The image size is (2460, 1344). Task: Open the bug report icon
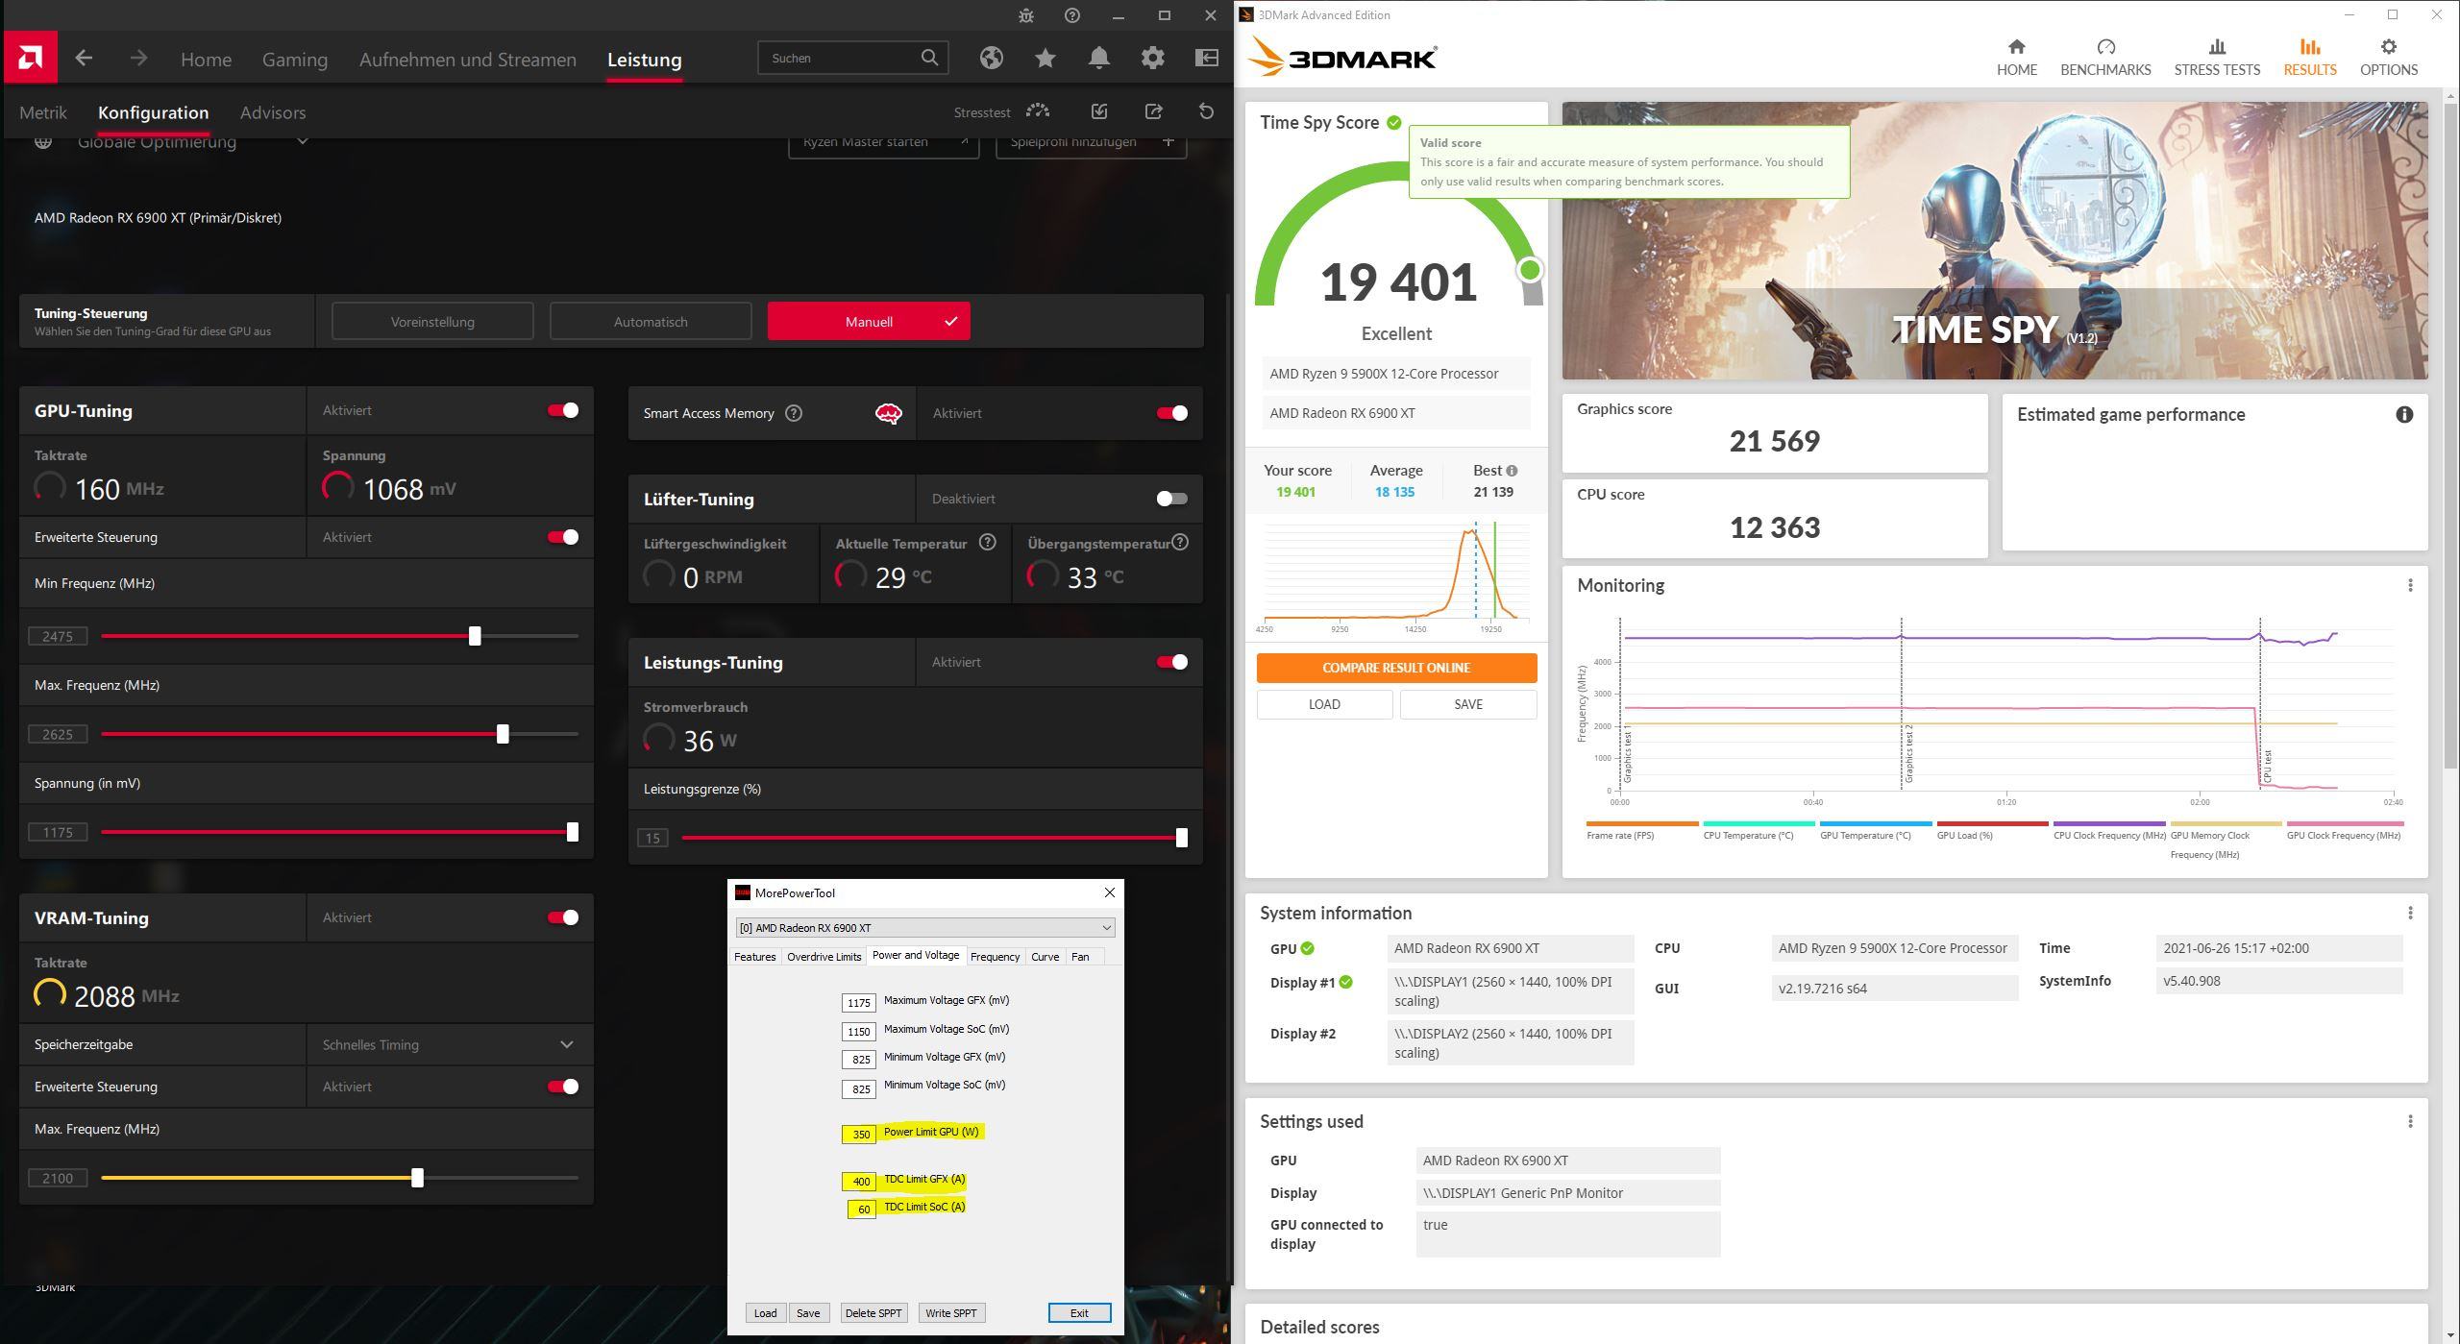point(1026,15)
